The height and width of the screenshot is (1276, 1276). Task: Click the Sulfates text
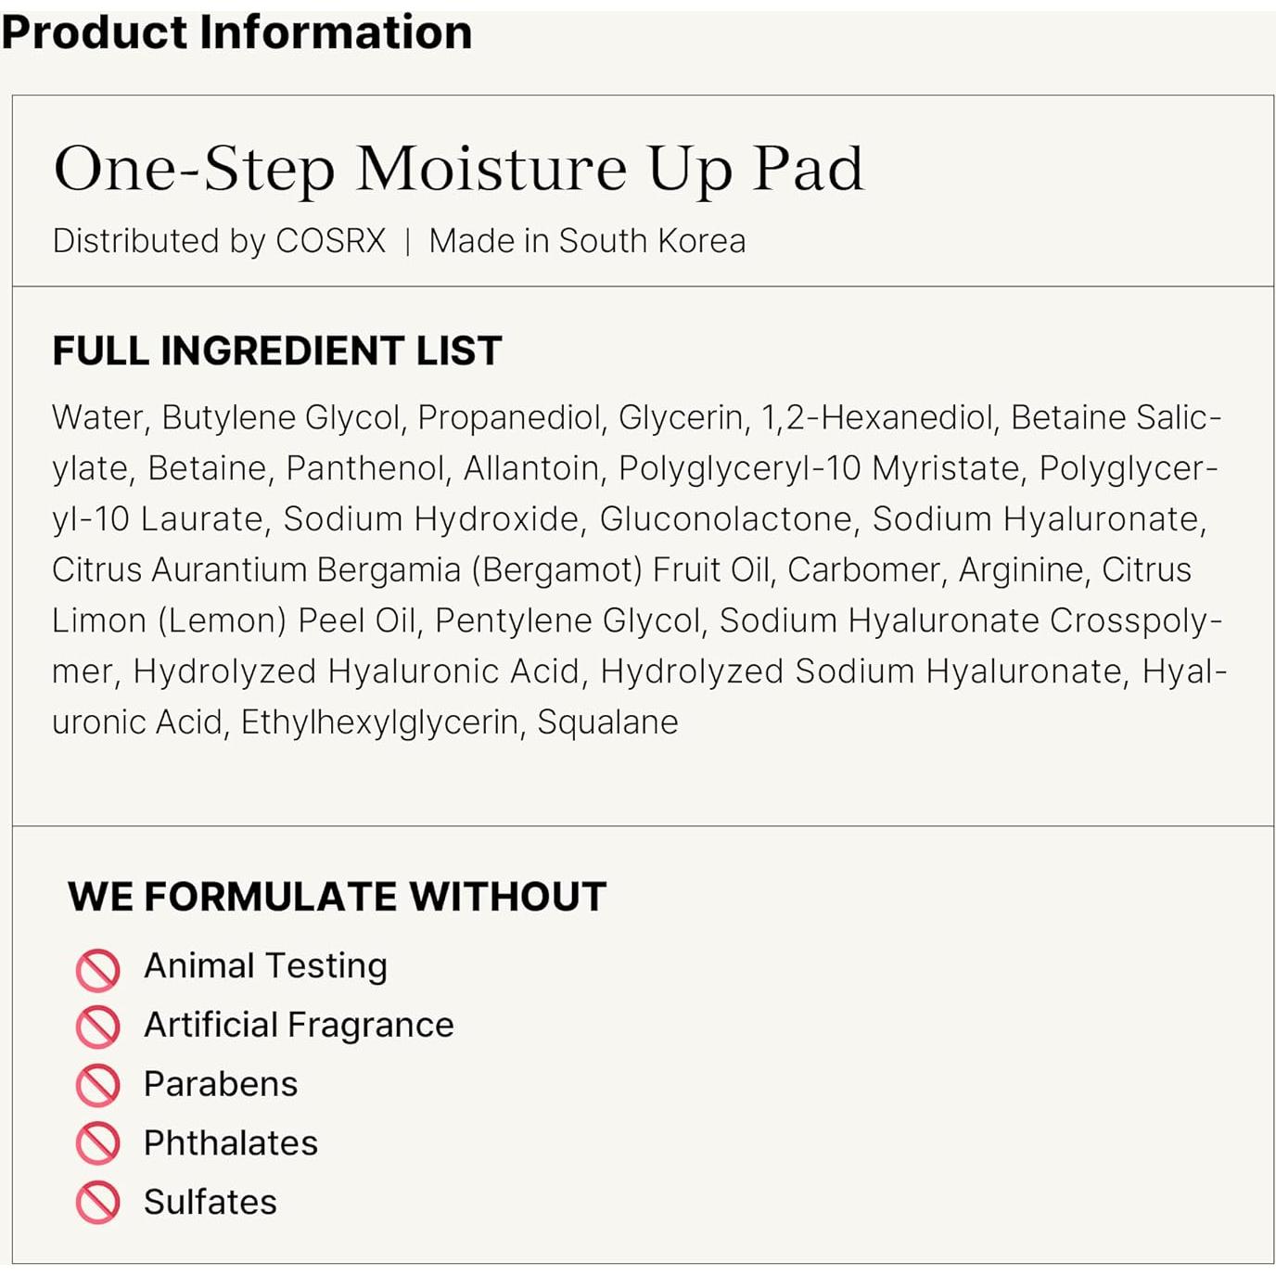[211, 1202]
